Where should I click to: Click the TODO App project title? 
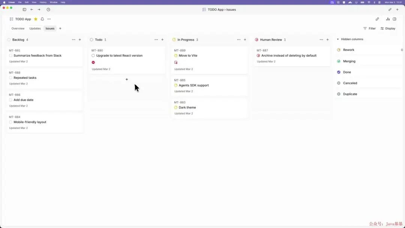pyautogui.click(x=23, y=19)
